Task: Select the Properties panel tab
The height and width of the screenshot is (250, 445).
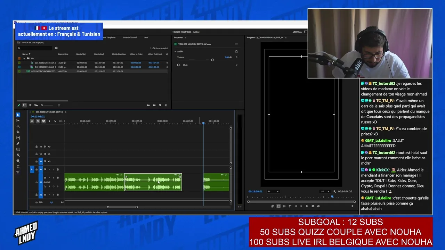Action: [178, 37]
